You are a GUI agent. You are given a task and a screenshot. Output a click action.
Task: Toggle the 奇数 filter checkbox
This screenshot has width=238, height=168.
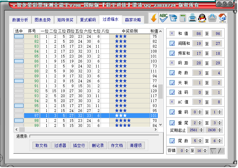pyautogui.click(x=172, y=73)
